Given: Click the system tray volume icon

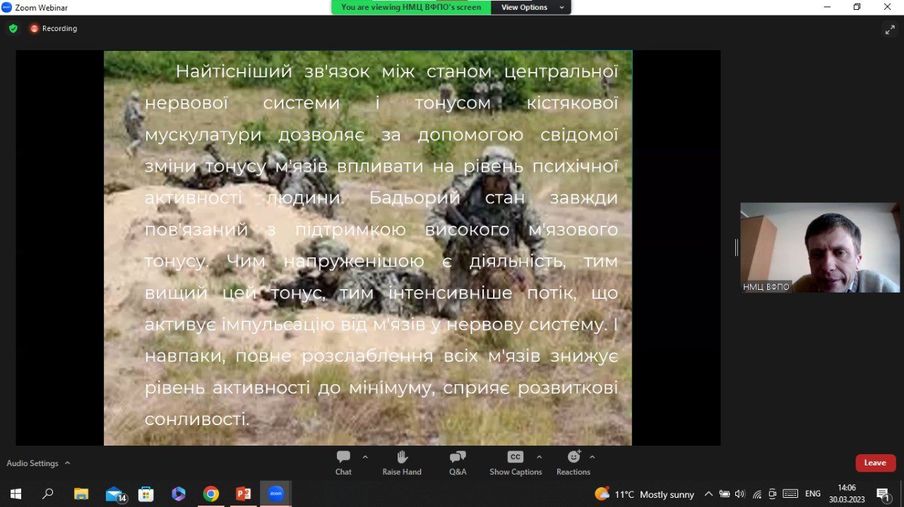Looking at the screenshot, I should point(740,494).
